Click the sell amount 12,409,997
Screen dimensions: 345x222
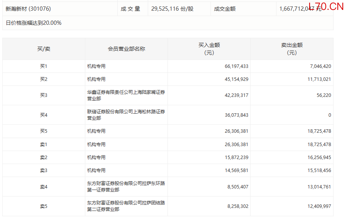[318, 206]
